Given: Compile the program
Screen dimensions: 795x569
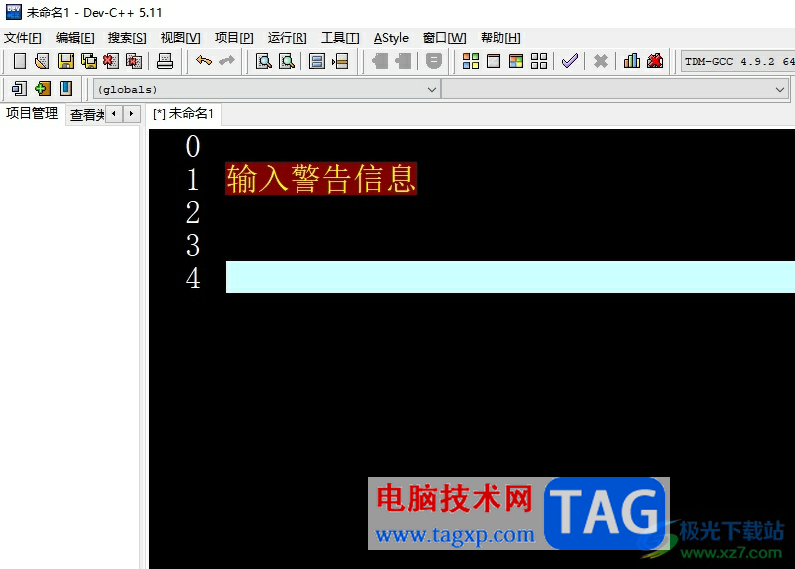Looking at the screenshot, I should click(471, 61).
